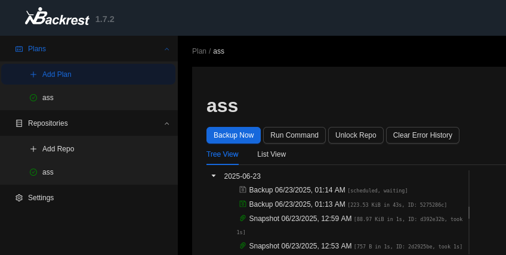Viewport: 506px width, 255px height.
Task: Click the Repositories database icon
Action: pyautogui.click(x=19, y=123)
